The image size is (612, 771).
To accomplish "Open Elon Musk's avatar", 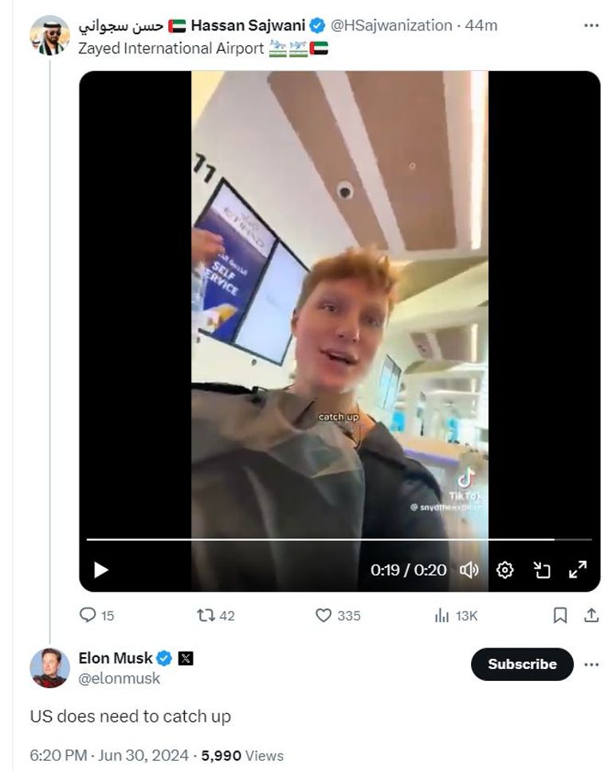I will click(x=49, y=667).
